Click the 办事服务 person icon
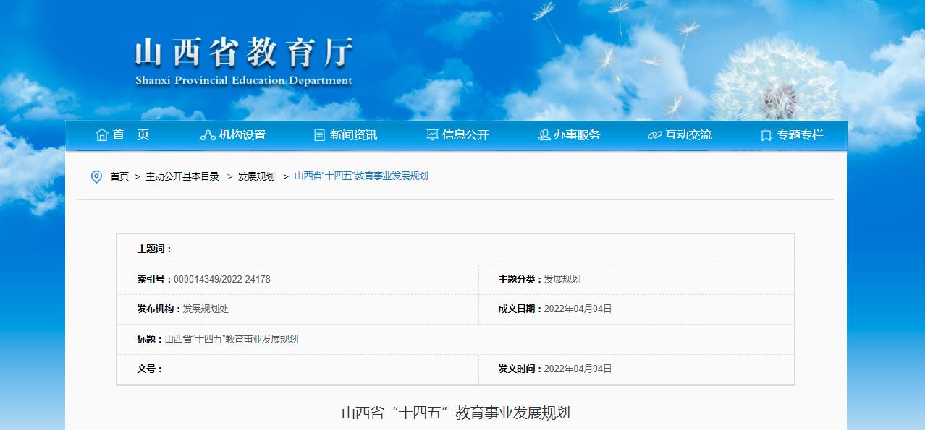 pos(544,135)
